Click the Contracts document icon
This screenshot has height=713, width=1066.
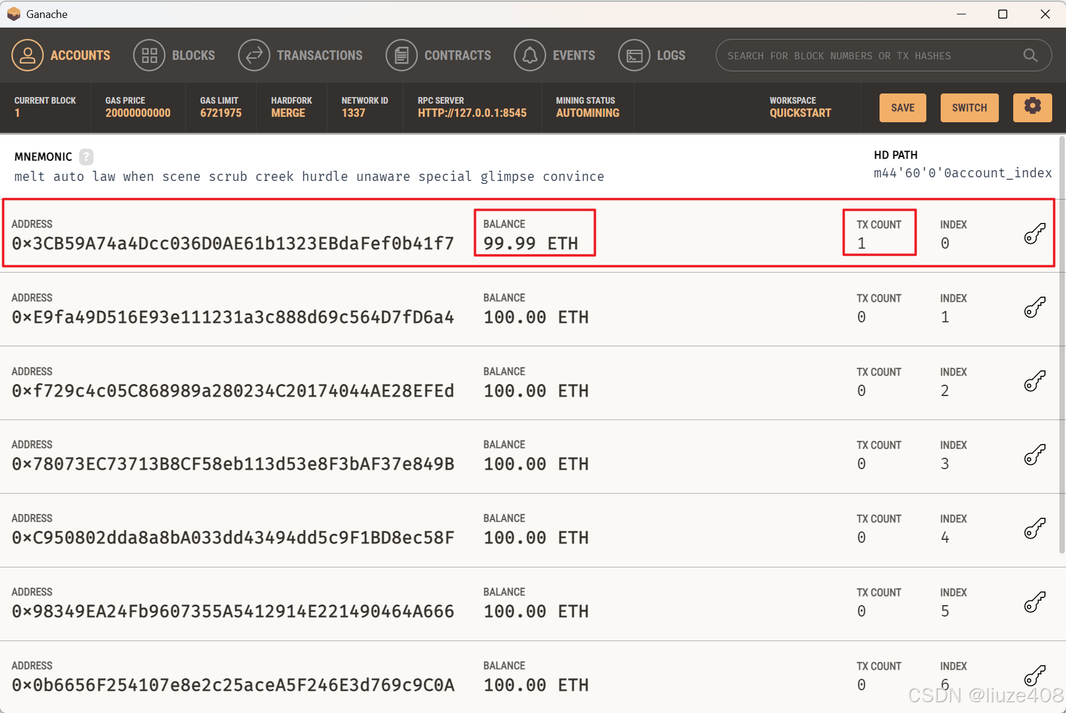coord(402,55)
